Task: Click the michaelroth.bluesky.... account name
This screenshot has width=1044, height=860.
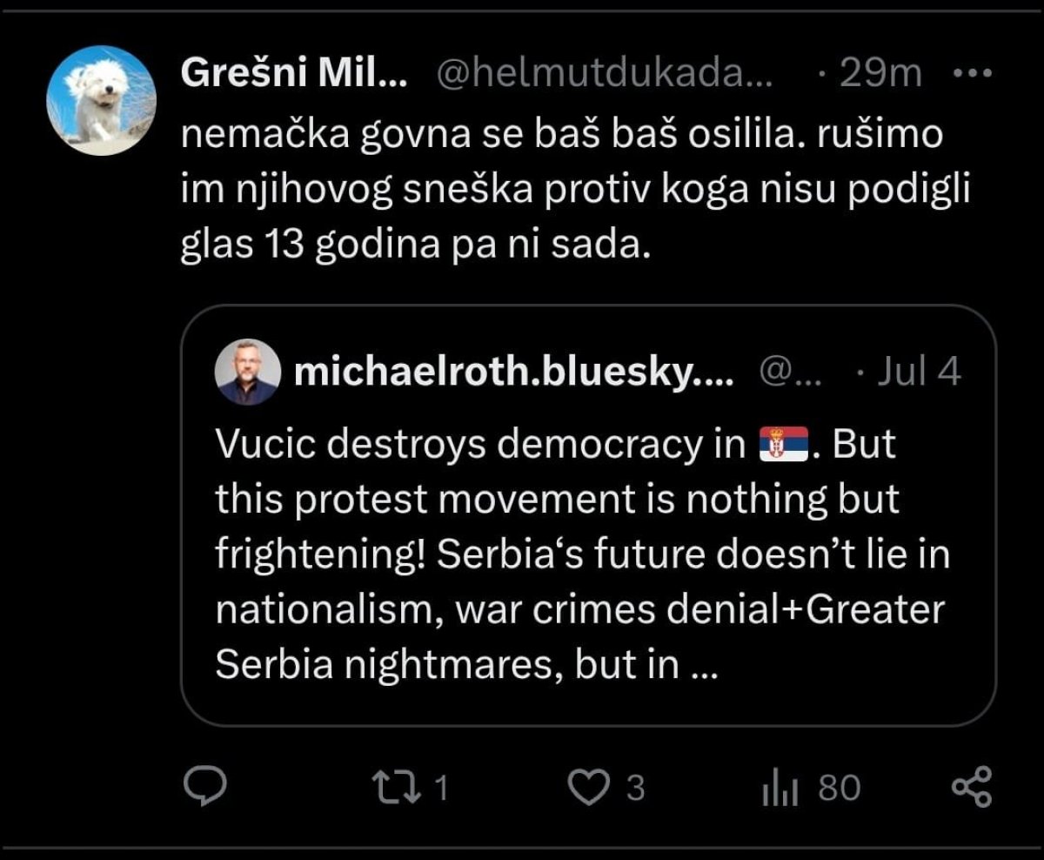Action: (514, 373)
